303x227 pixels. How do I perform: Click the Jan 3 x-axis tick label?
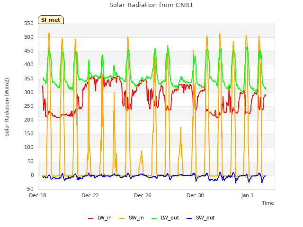coord(247,195)
